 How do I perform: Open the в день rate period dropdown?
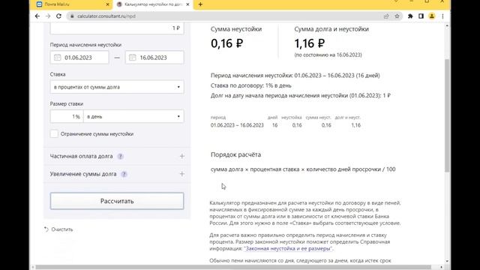pyautogui.click(x=133, y=116)
